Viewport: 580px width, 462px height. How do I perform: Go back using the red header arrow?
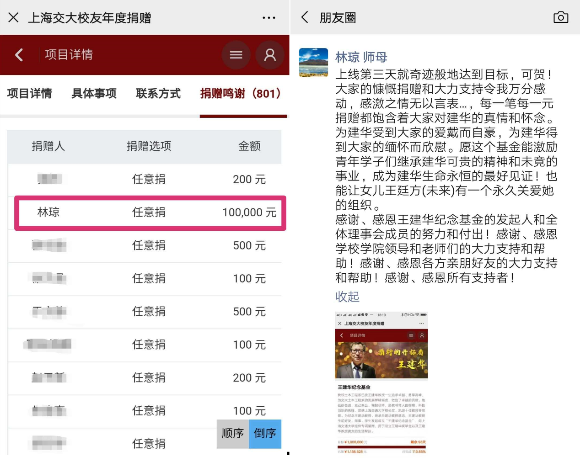tap(19, 55)
